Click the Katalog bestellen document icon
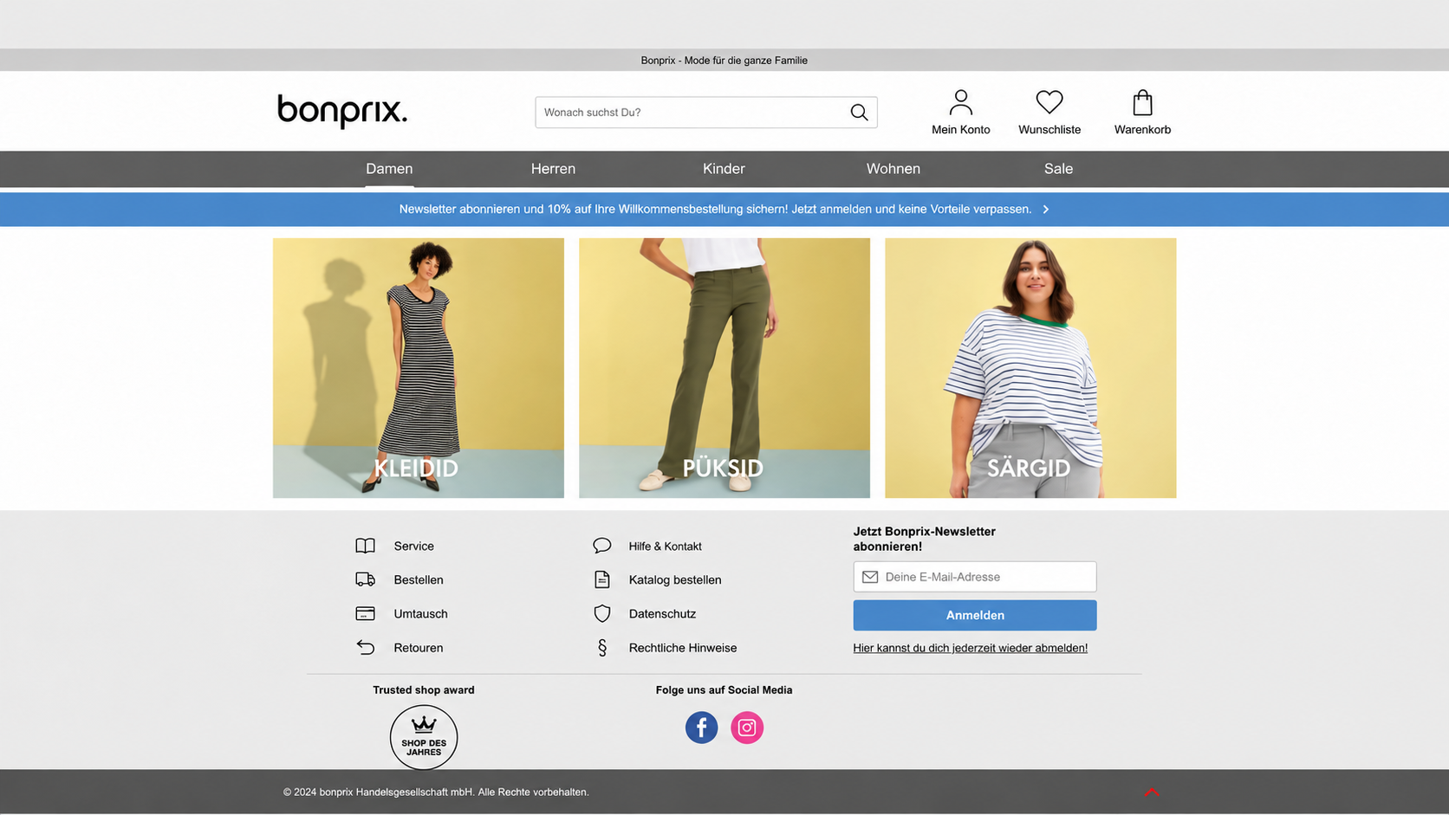The height and width of the screenshot is (815, 1449). [x=602, y=579]
